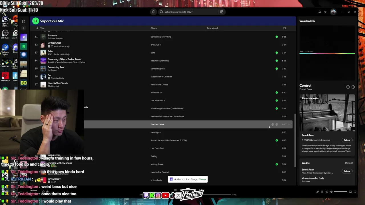Focus the What do you want to play search field
Image resolution: width=365 pixels, height=205 pixels.
pos(188,12)
